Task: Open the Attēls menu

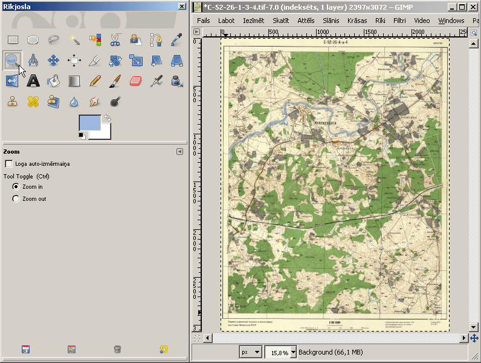Action: pos(306,21)
